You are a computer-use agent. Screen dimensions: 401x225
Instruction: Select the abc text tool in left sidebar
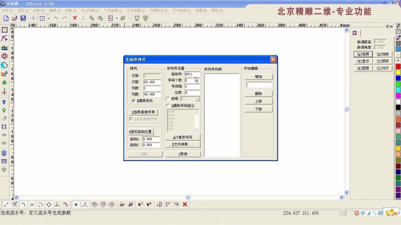(5, 47)
